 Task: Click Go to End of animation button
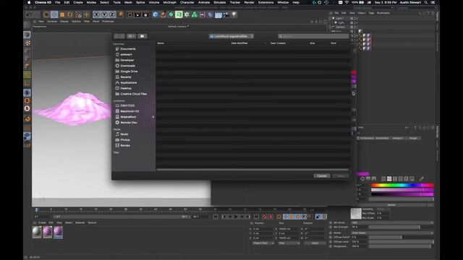point(256,217)
